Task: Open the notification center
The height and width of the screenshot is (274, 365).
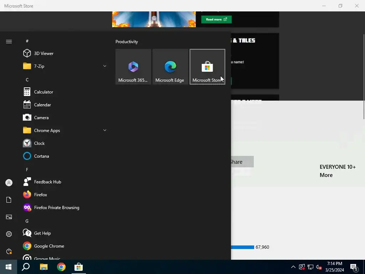Action: (x=354, y=267)
